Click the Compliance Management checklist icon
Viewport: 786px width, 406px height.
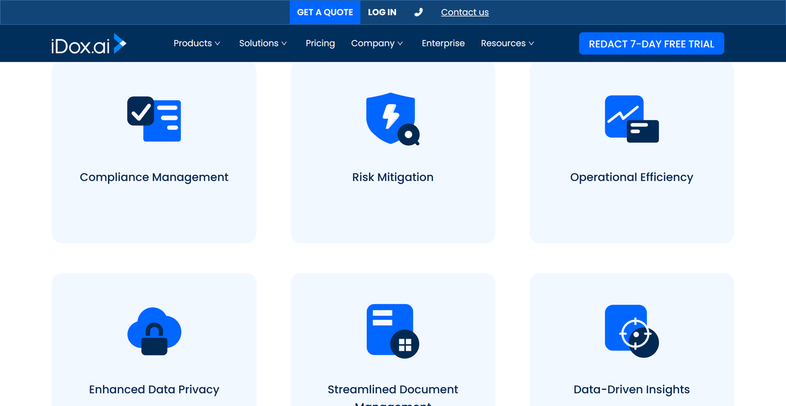point(154,119)
